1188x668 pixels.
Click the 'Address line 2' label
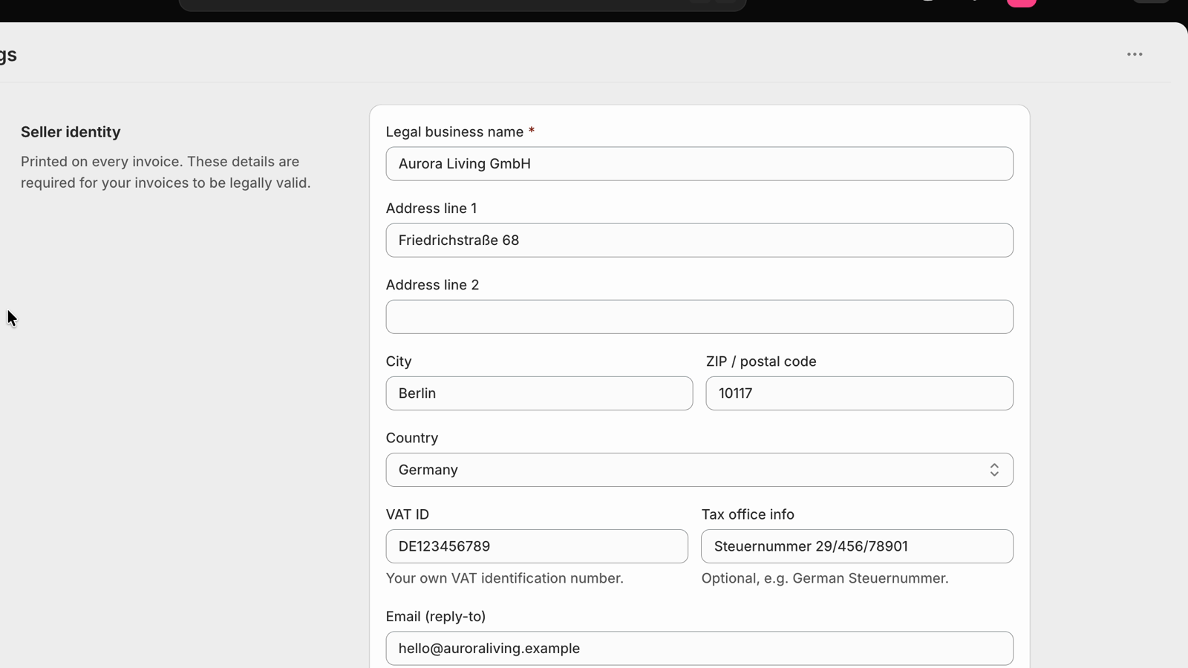point(432,285)
